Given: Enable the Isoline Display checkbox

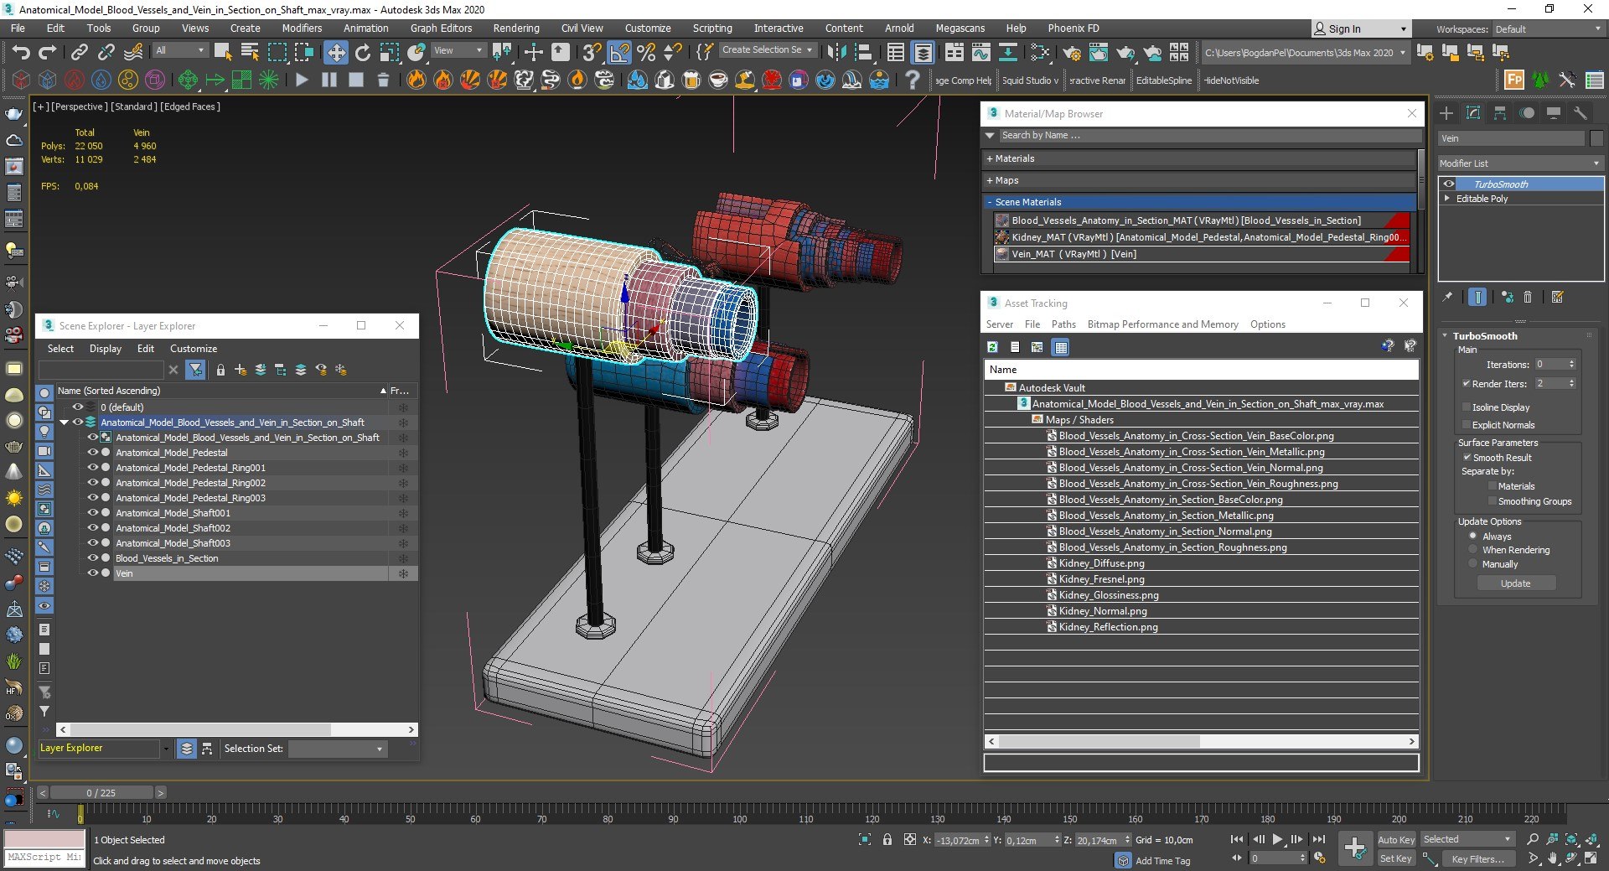Looking at the screenshot, I should point(1467,407).
